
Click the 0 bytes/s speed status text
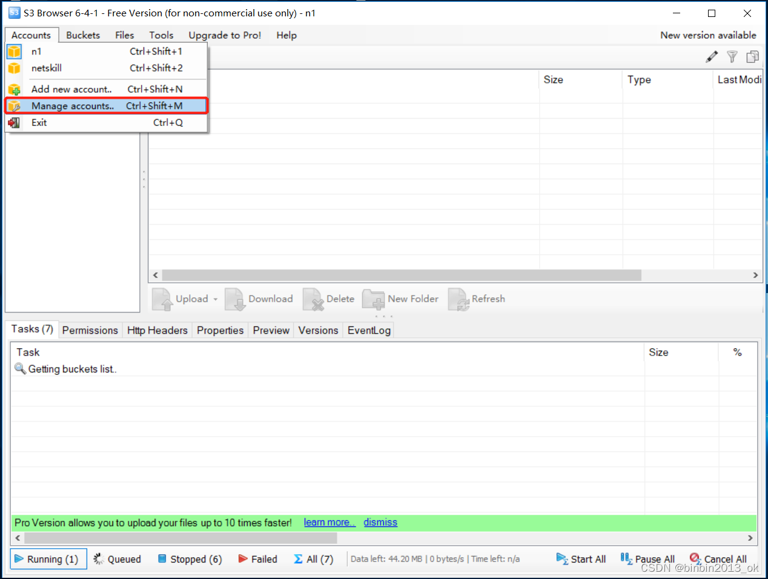447,559
